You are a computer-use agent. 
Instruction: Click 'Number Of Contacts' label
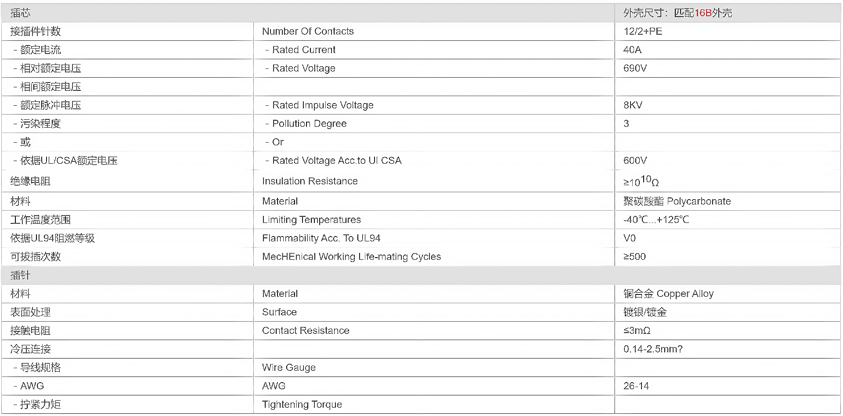[308, 31]
